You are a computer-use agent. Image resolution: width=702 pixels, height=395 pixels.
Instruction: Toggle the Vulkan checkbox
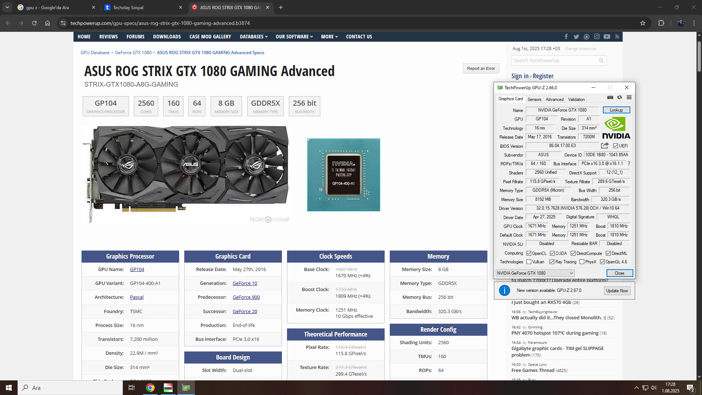tap(529, 262)
